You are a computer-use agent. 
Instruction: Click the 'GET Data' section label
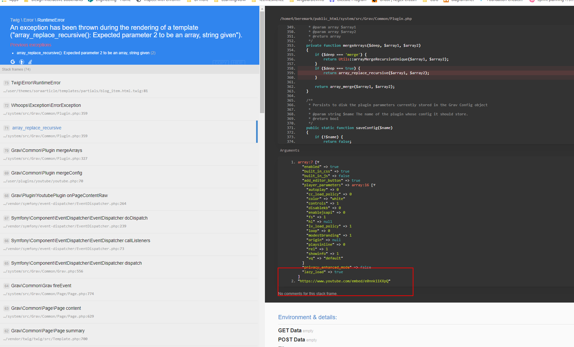(290, 330)
